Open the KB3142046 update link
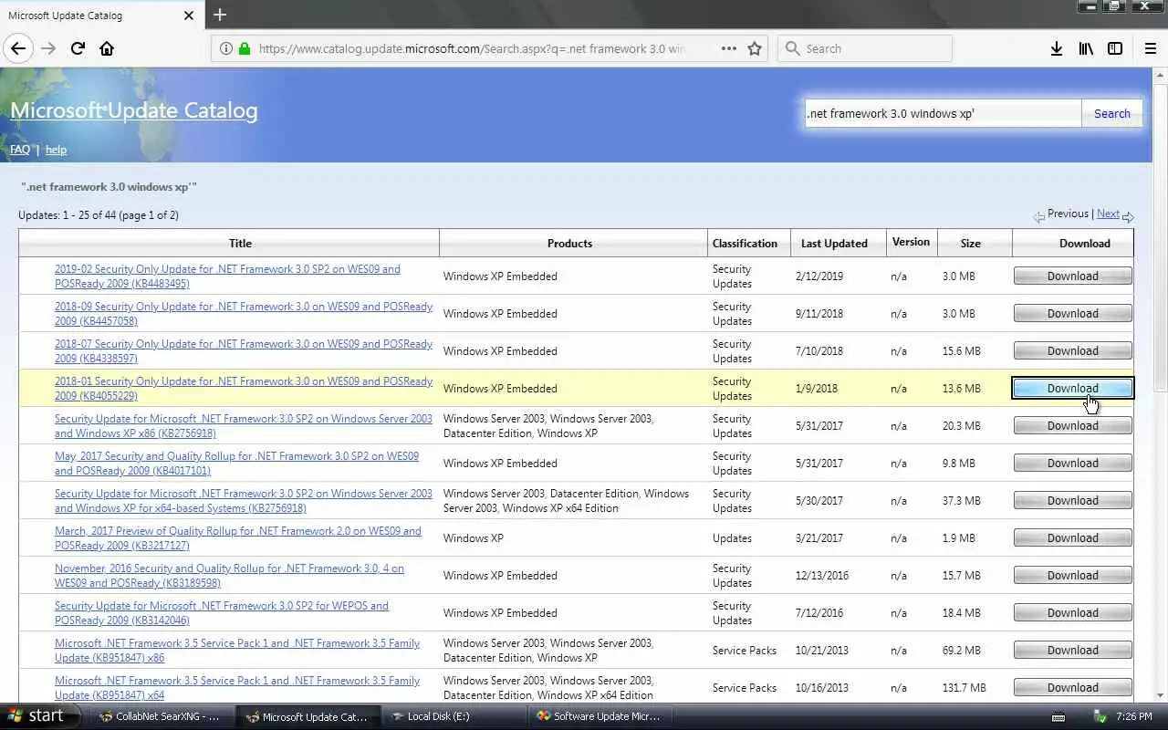Screen dimensions: 1168x730 pyautogui.click(x=222, y=613)
